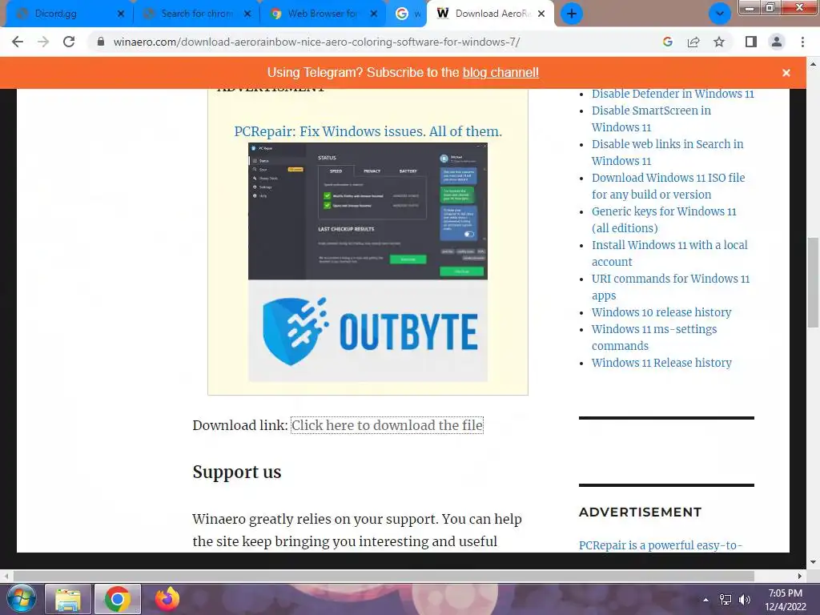
Task: Open Generic keys for Windows 11
Action: pos(664,219)
